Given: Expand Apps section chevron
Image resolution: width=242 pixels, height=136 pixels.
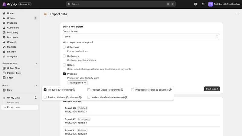Looking at the screenshot, I should [36, 86].
